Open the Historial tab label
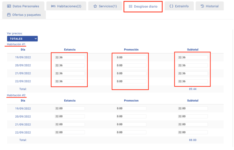Image resolution: width=234 pixels, height=150 pixels. tap(212, 6)
